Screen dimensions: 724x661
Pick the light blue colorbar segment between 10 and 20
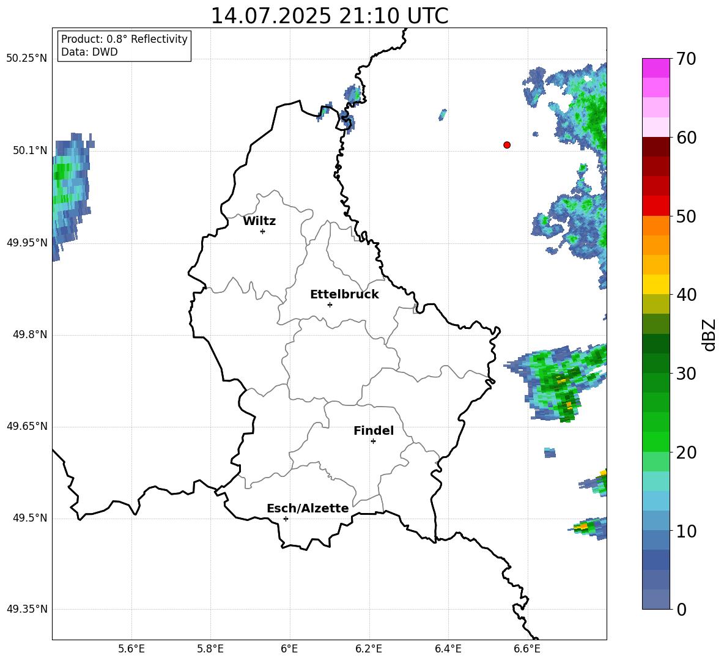pos(656,501)
